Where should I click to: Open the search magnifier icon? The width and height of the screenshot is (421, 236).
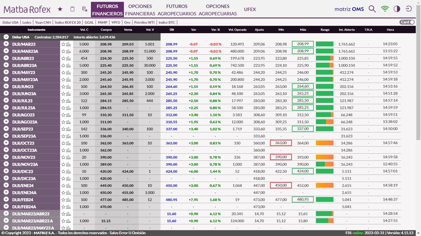pos(372,9)
